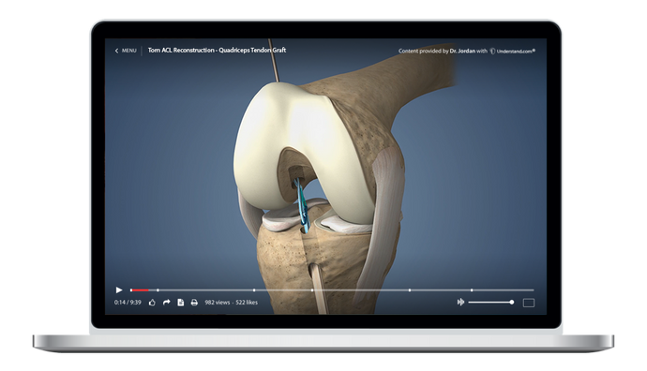This screenshot has width=647, height=371.
Task: Play the ACL reconstruction video
Action: [x=119, y=290]
